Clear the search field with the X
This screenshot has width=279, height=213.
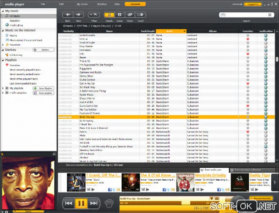[270, 15]
